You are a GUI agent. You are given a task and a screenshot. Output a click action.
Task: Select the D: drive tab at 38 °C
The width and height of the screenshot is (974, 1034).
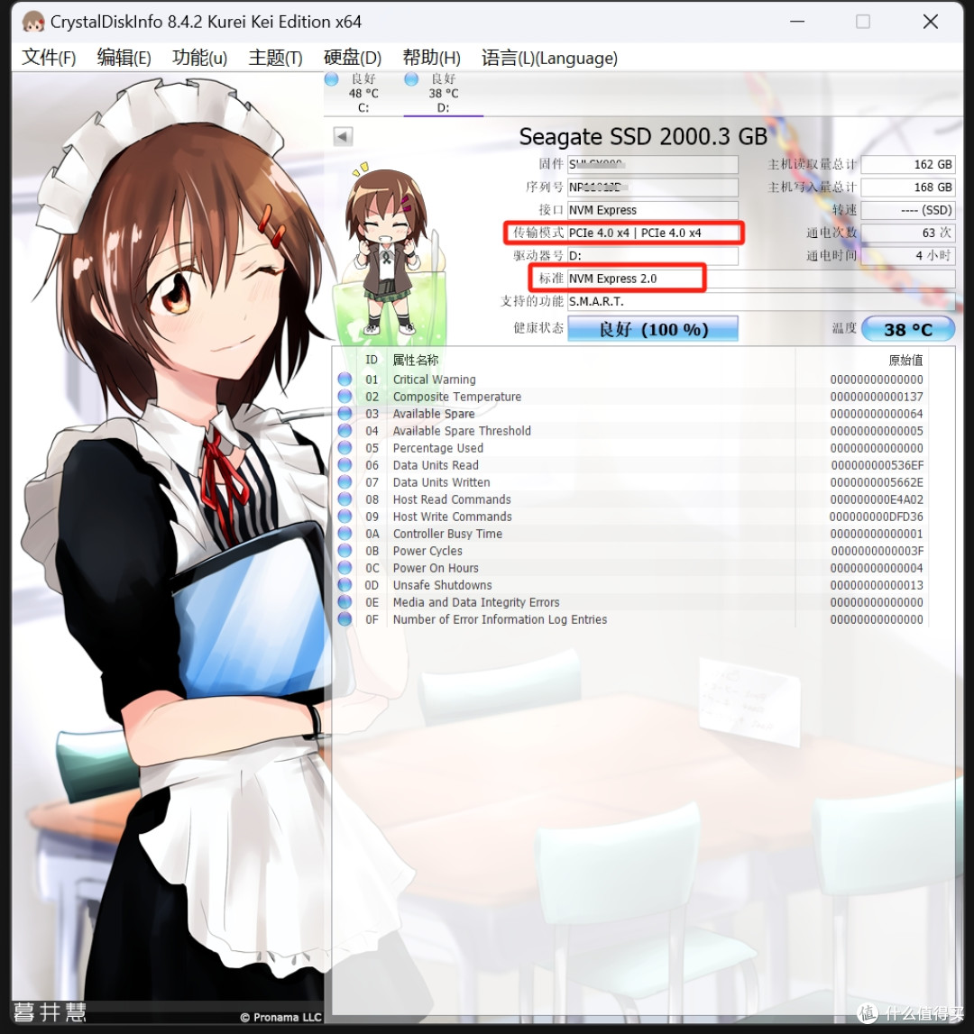[x=444, y=94]
